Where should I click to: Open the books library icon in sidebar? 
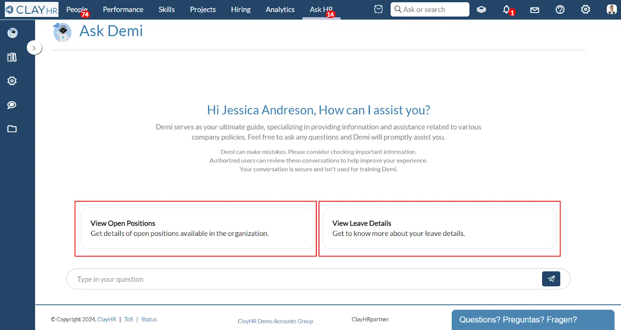coord(12,57)
